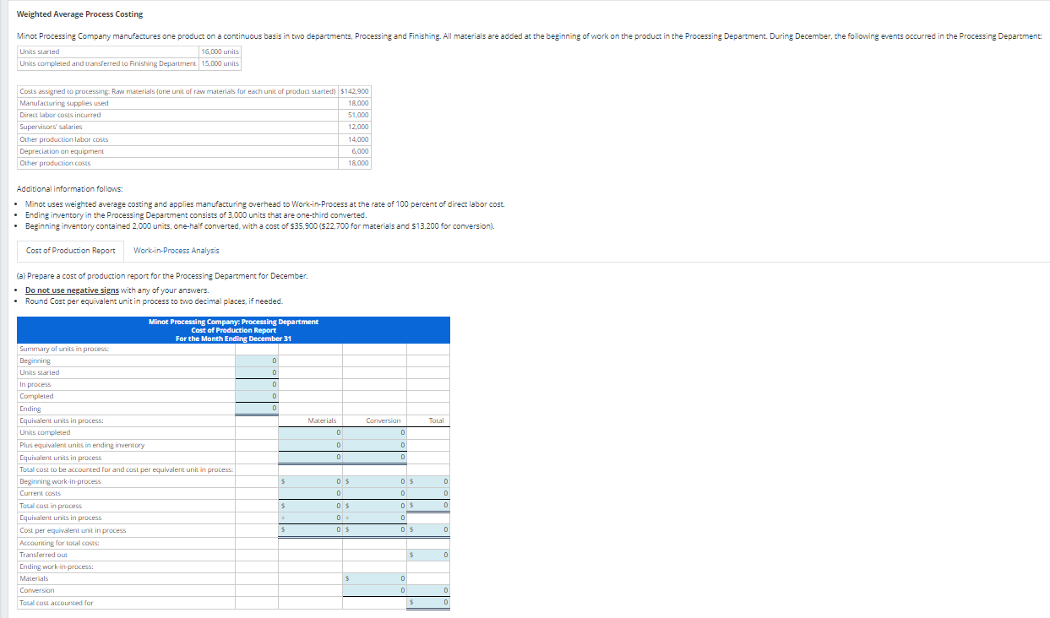
Task: Select the ending Conversion cost field
Action: pyautogui.click(x=373, y=590)
